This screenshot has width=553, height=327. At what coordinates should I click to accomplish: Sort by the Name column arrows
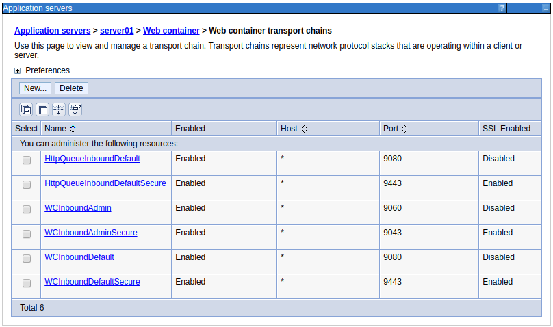(x=73, y=129)
